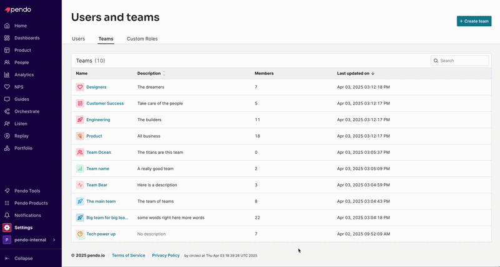This screenshot has height=267, width=500.
Task: Click the People icon in sidebar
Action: [7, 63]
